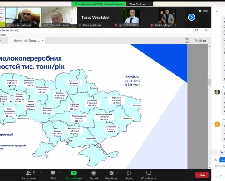Image resolution: width=225 pixels, height=181 pixels.
Task: Open the Participants panel
Action: pos(29,175)
